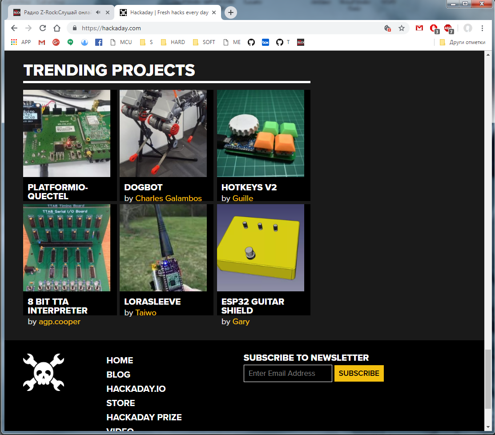The width and height of the screenshot is (495, 435).
Task: Mute the audio on the Z-Rock radio tab
Action: coord(98,12)
